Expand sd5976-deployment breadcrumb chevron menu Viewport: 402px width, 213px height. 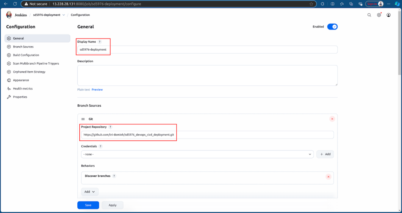pos(64,15)
